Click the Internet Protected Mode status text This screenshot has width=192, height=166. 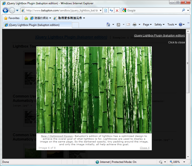(x=118, y=162)
